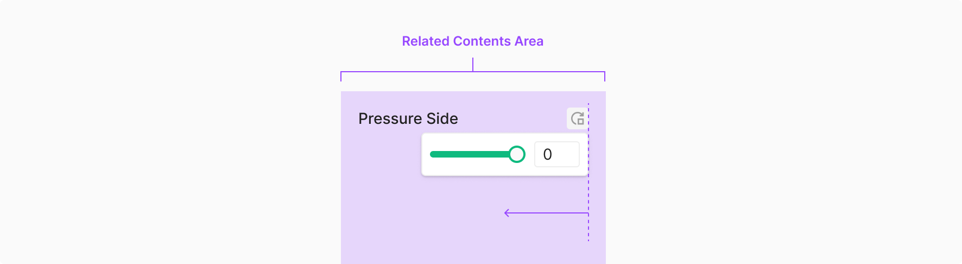The height and width of the screenshot is (264, 962).
Task: Click the word "Related" in the heading
Action: [426, 41]
